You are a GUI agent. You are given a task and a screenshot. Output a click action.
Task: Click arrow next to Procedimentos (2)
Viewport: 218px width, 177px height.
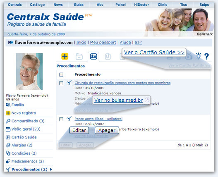tap(51, 170)
